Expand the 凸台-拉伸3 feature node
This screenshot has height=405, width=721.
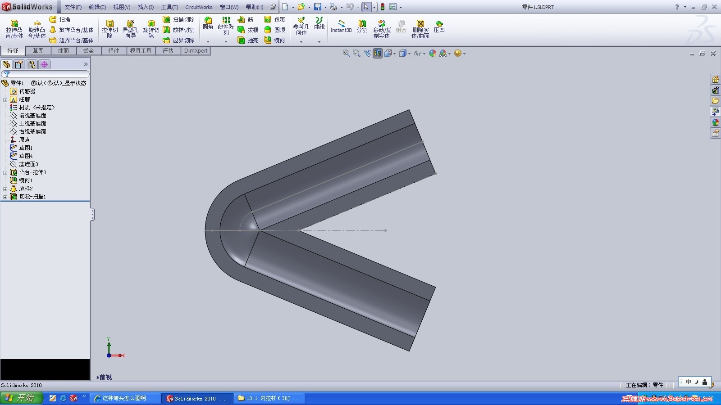pyautogui.click(x=5, y=173)
